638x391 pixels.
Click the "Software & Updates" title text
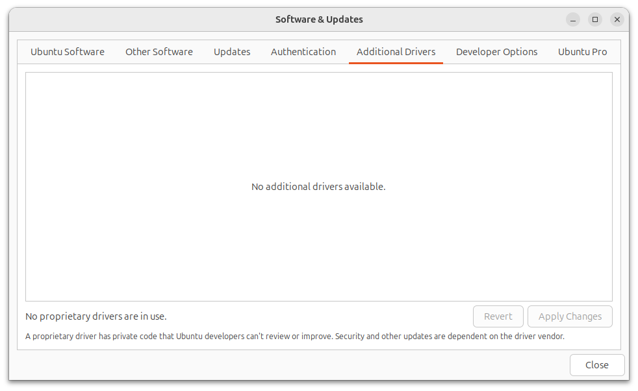point(319,19)
